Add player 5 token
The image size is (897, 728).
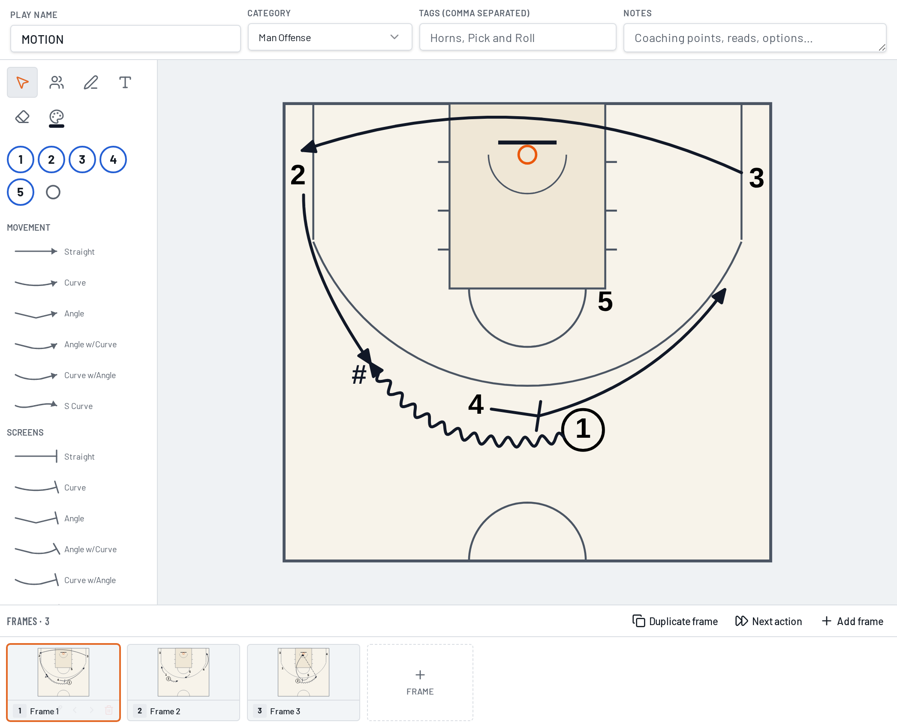point(21,192)
